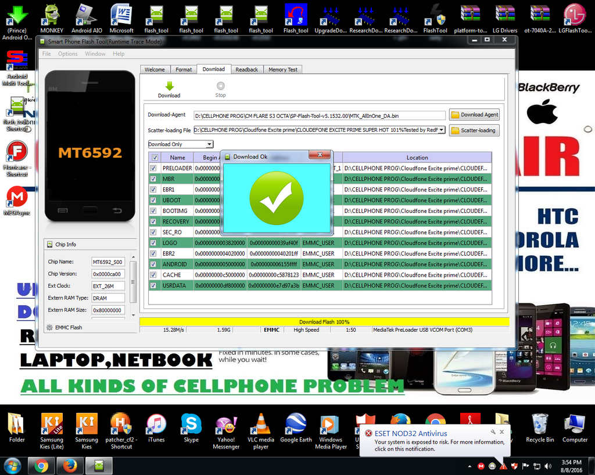
Task: Click the Stop icon in flash tool
Action: point(220,86)
